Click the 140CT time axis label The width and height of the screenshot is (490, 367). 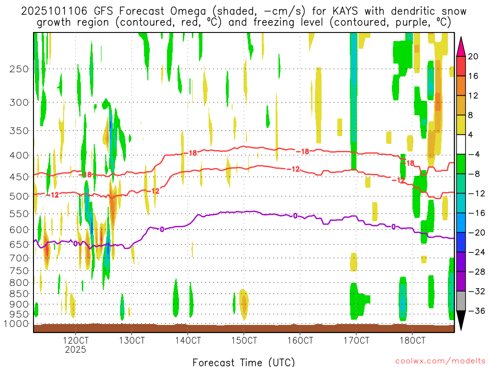click(188, 340)
